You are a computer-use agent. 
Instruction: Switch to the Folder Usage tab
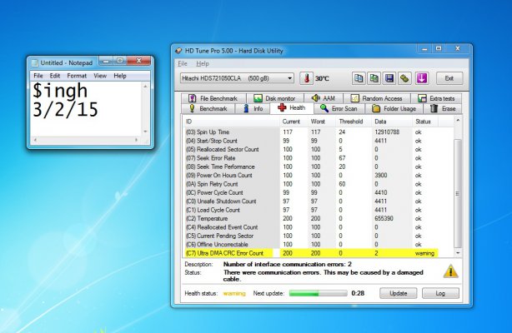click(x=394, y=108)
